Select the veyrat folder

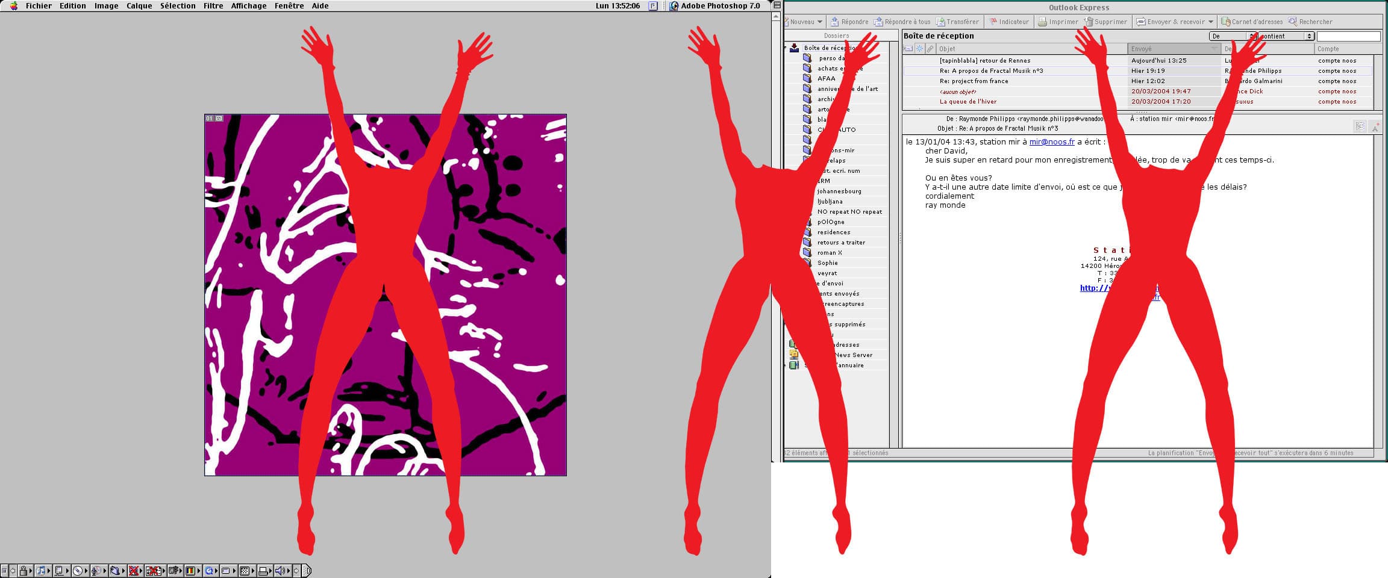tap(827, 273)
